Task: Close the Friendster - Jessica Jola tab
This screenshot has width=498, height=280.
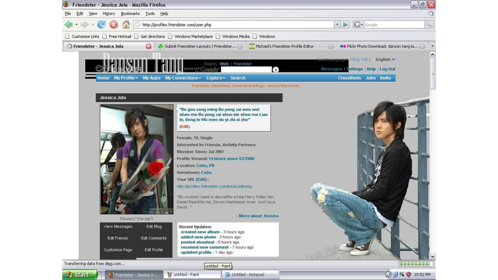Action: 148,46
